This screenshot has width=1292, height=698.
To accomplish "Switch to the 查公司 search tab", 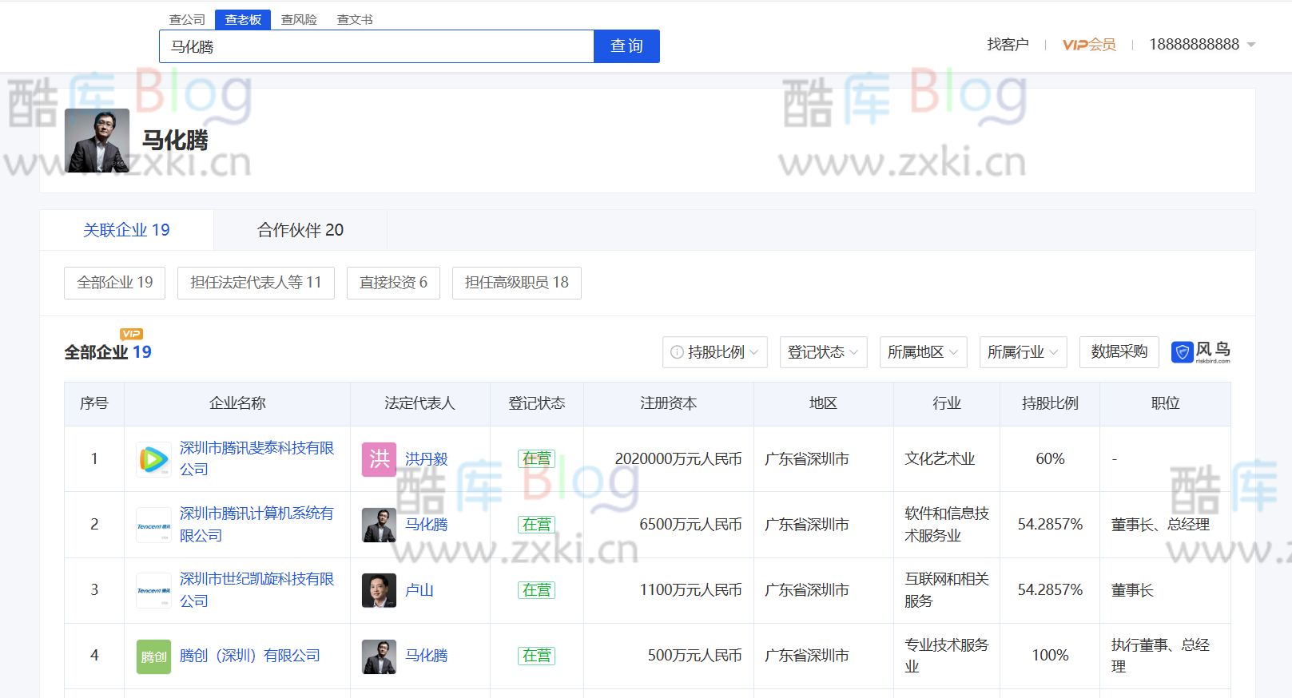I will (187, 19).
